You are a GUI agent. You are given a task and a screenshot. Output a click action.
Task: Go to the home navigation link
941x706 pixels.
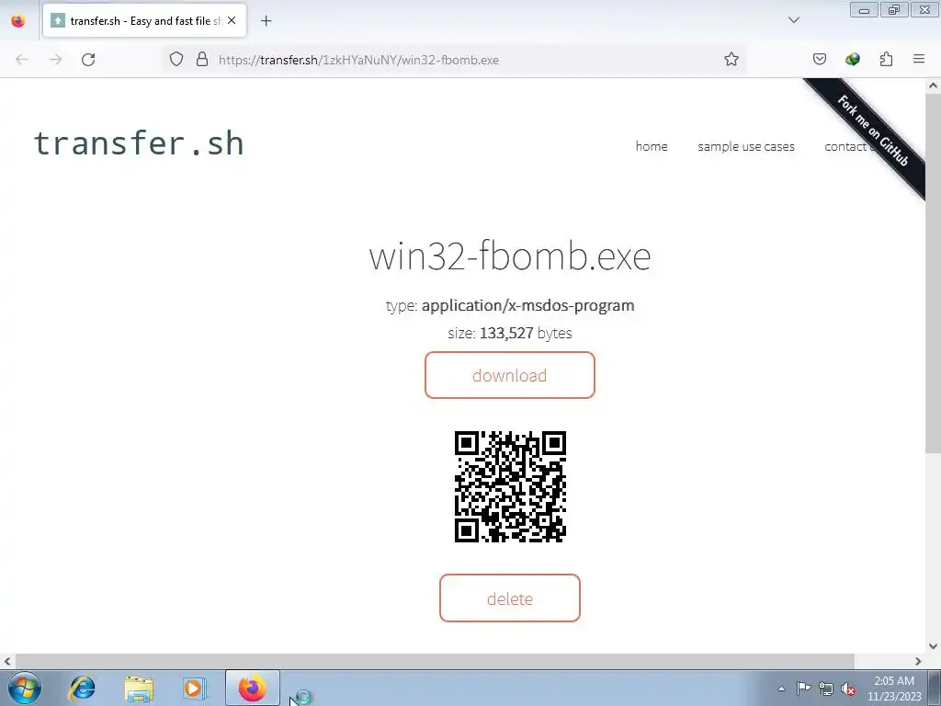tap(652, 146)
